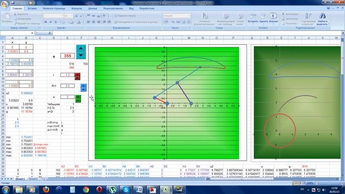Click the cell showing the red 355 value
The image size is (345, 194).
[x=67, y=56]
